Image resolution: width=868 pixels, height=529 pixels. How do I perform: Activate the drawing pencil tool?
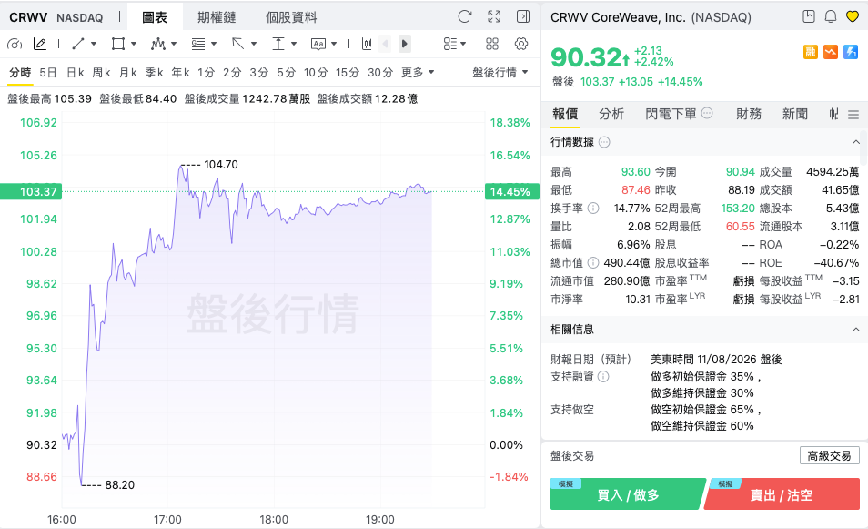click(x=40, y=44)
